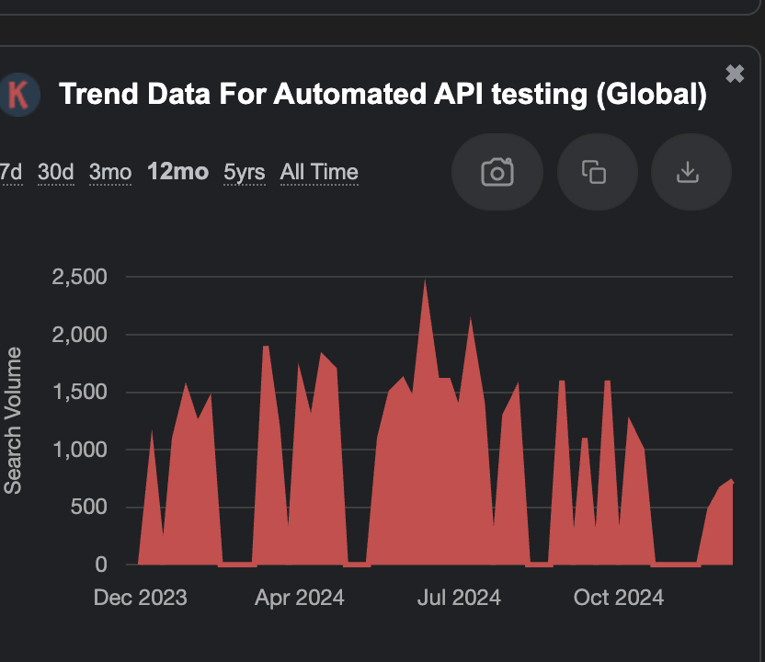Click the red K logo icon
Image resolution: width=765 pixels, height=662 pixels.
tap(18, 94)
